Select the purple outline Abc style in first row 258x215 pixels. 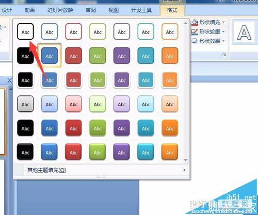122,31
